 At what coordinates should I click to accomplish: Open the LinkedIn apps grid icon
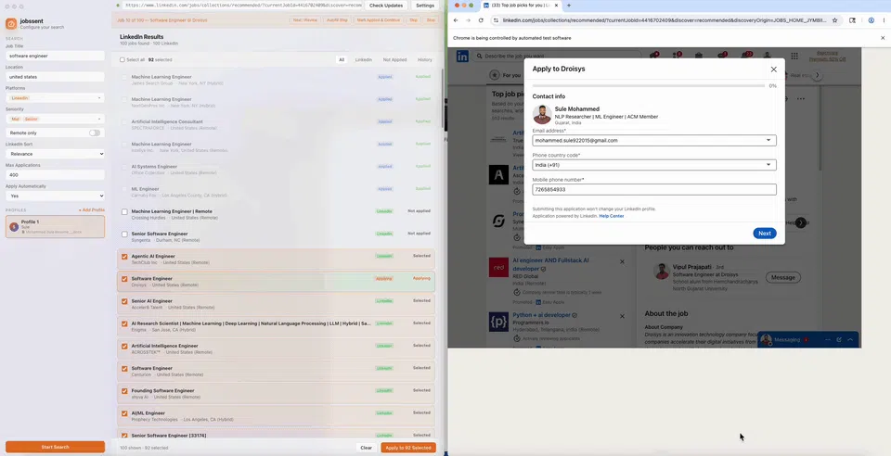tap(794, 56)
